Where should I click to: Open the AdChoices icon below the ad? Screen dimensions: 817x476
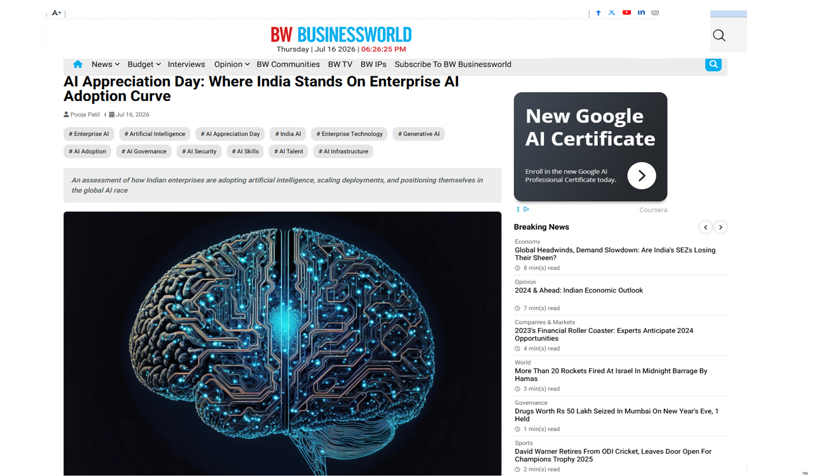pos(526,209)
